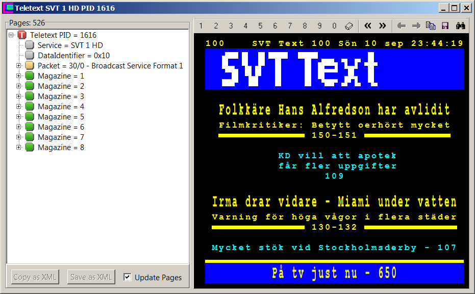475x294 pixels.
Task: Click page number 109 under KD story
Action: [334, 176]
